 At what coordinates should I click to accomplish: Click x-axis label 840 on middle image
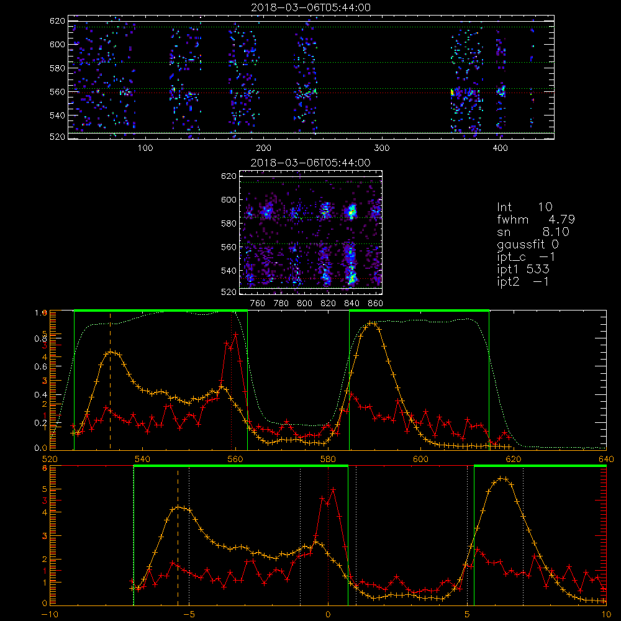point(351,304)
